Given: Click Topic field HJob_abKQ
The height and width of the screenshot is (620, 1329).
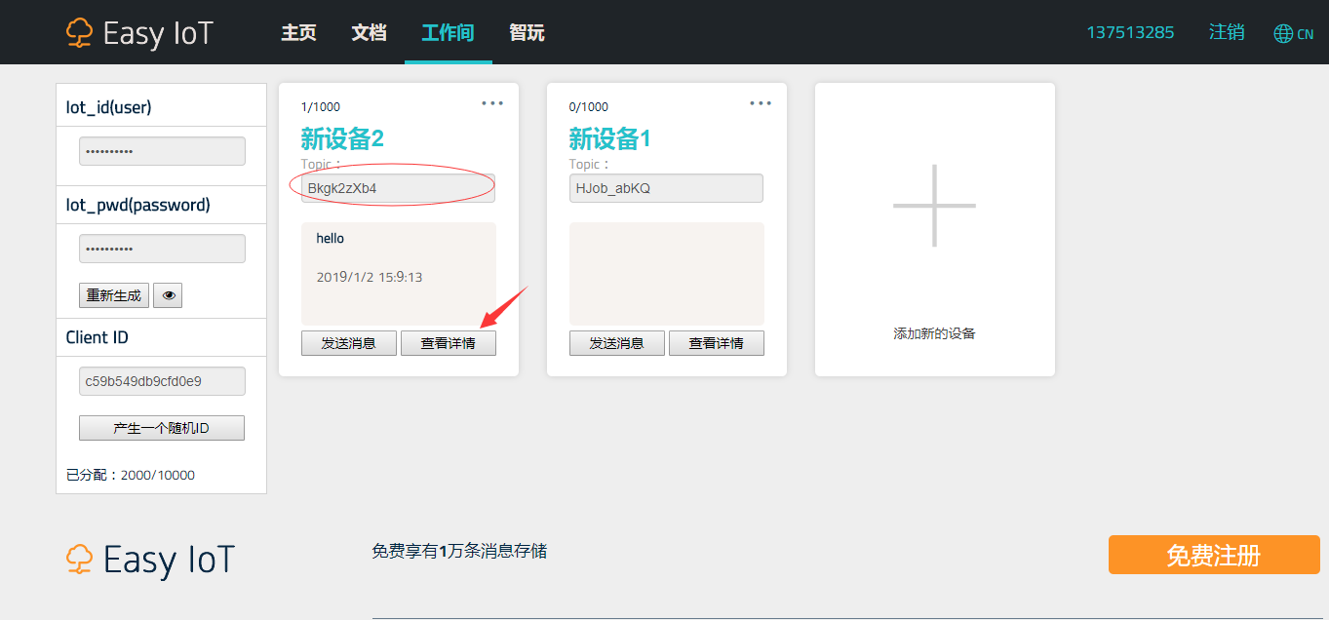Looking at the screenshot, I should point(666,188).
